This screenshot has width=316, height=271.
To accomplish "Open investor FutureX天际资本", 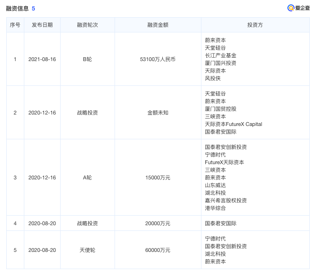I will point(224,162).
